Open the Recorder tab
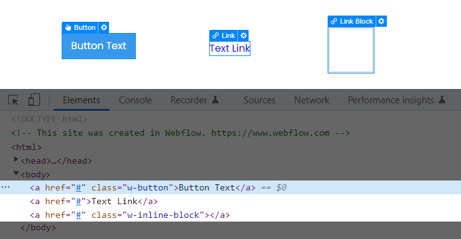 point(194,100)
